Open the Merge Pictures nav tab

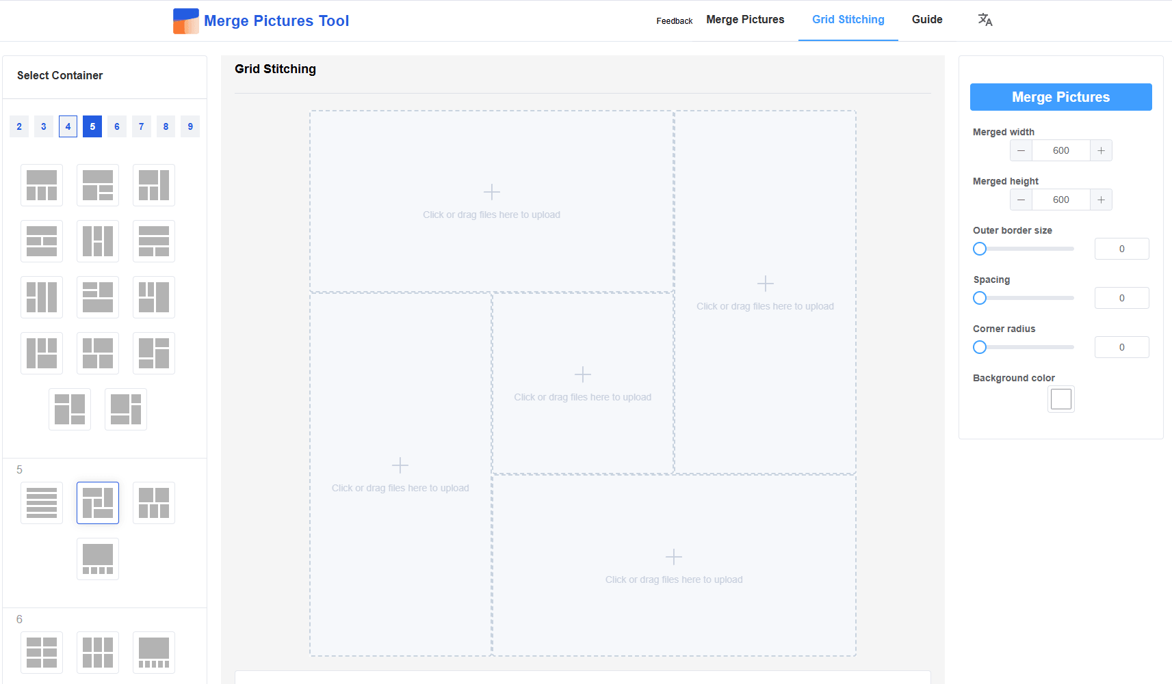click(x=745, y=20)
